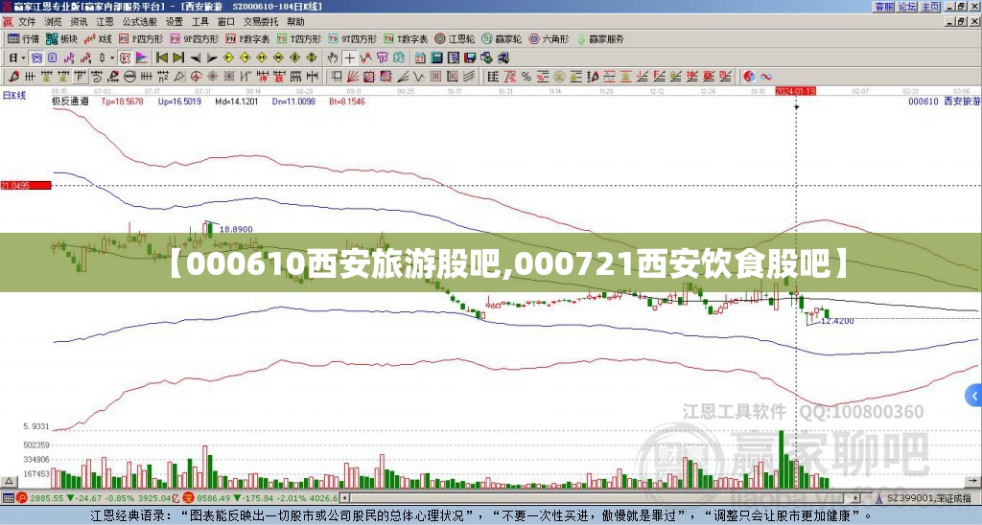The width and height of the screenshot is (982, 525).
Task: Select the percent % line tool
Action: 526,77
